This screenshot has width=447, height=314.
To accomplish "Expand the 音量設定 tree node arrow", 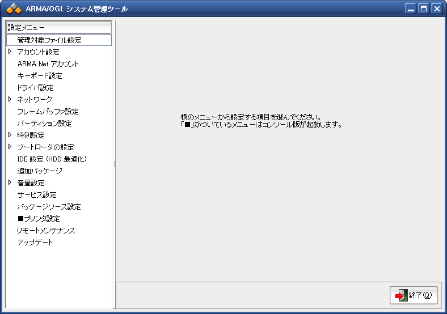I will (10, 183).
